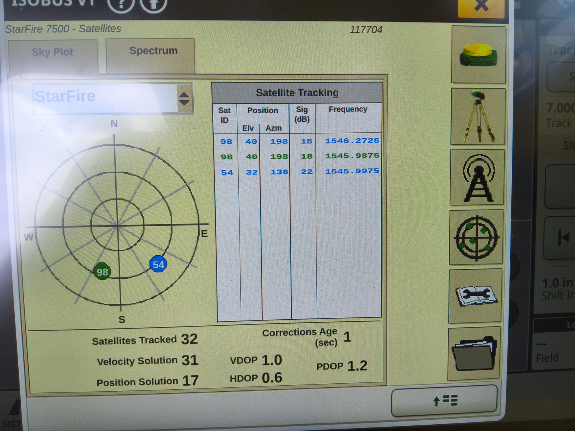Click the serial number 117704
The width and height of the screenshot is (575, 431).
coord(366,29)
